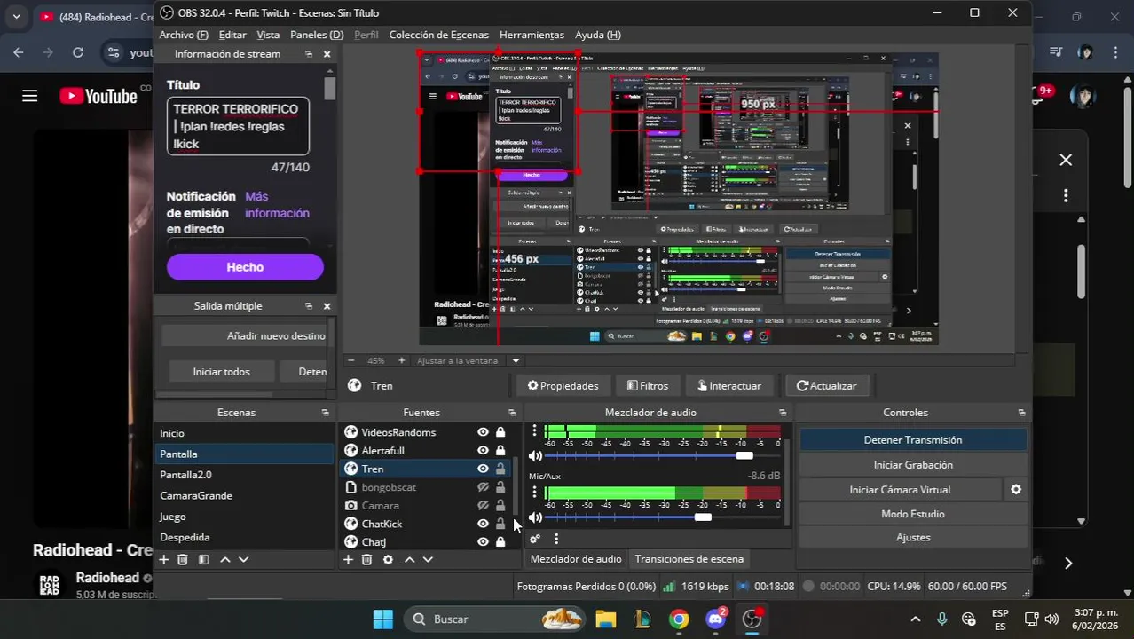Open Chrome from the Windows taskbar
Image resolution: width=1134 pixels, height=639 pixels.
point(679,619)
